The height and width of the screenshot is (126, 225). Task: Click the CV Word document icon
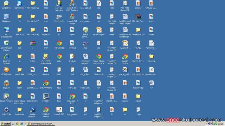[152, 84]
